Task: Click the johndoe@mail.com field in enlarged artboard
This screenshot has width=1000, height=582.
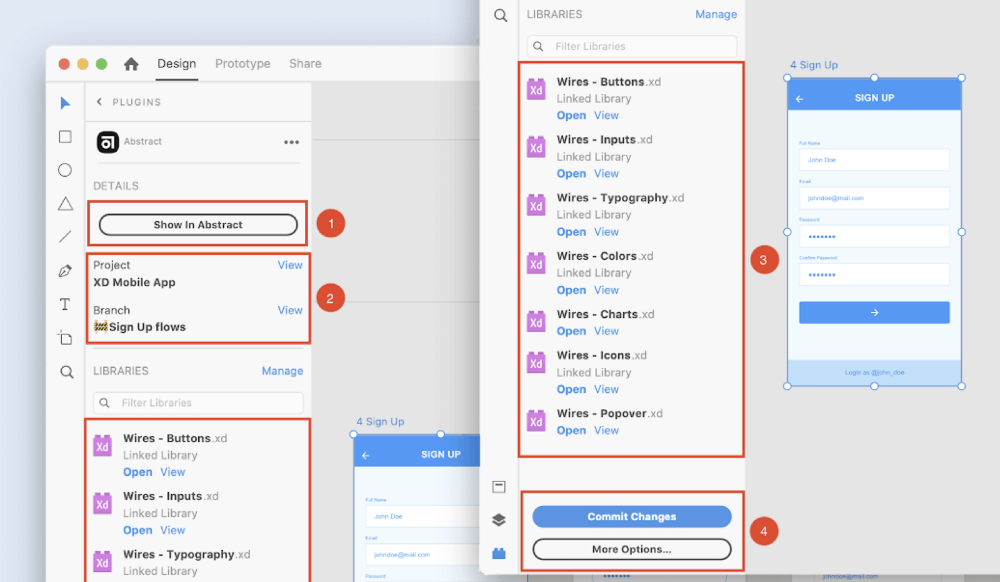Action: tap(874, 198)
